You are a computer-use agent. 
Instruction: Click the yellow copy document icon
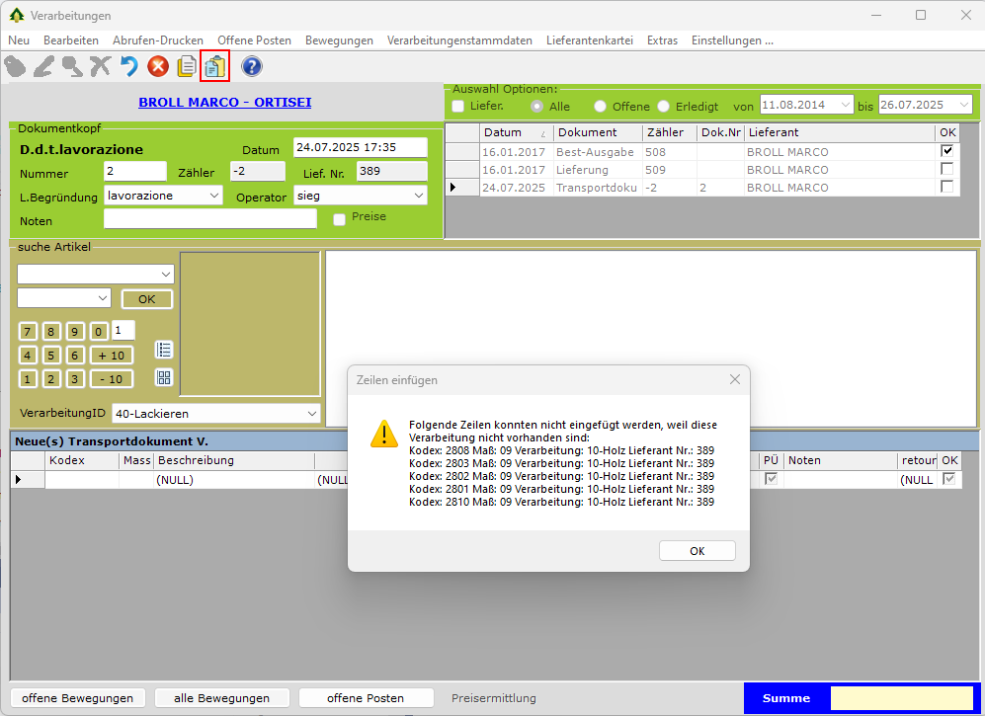coord(187,66)
